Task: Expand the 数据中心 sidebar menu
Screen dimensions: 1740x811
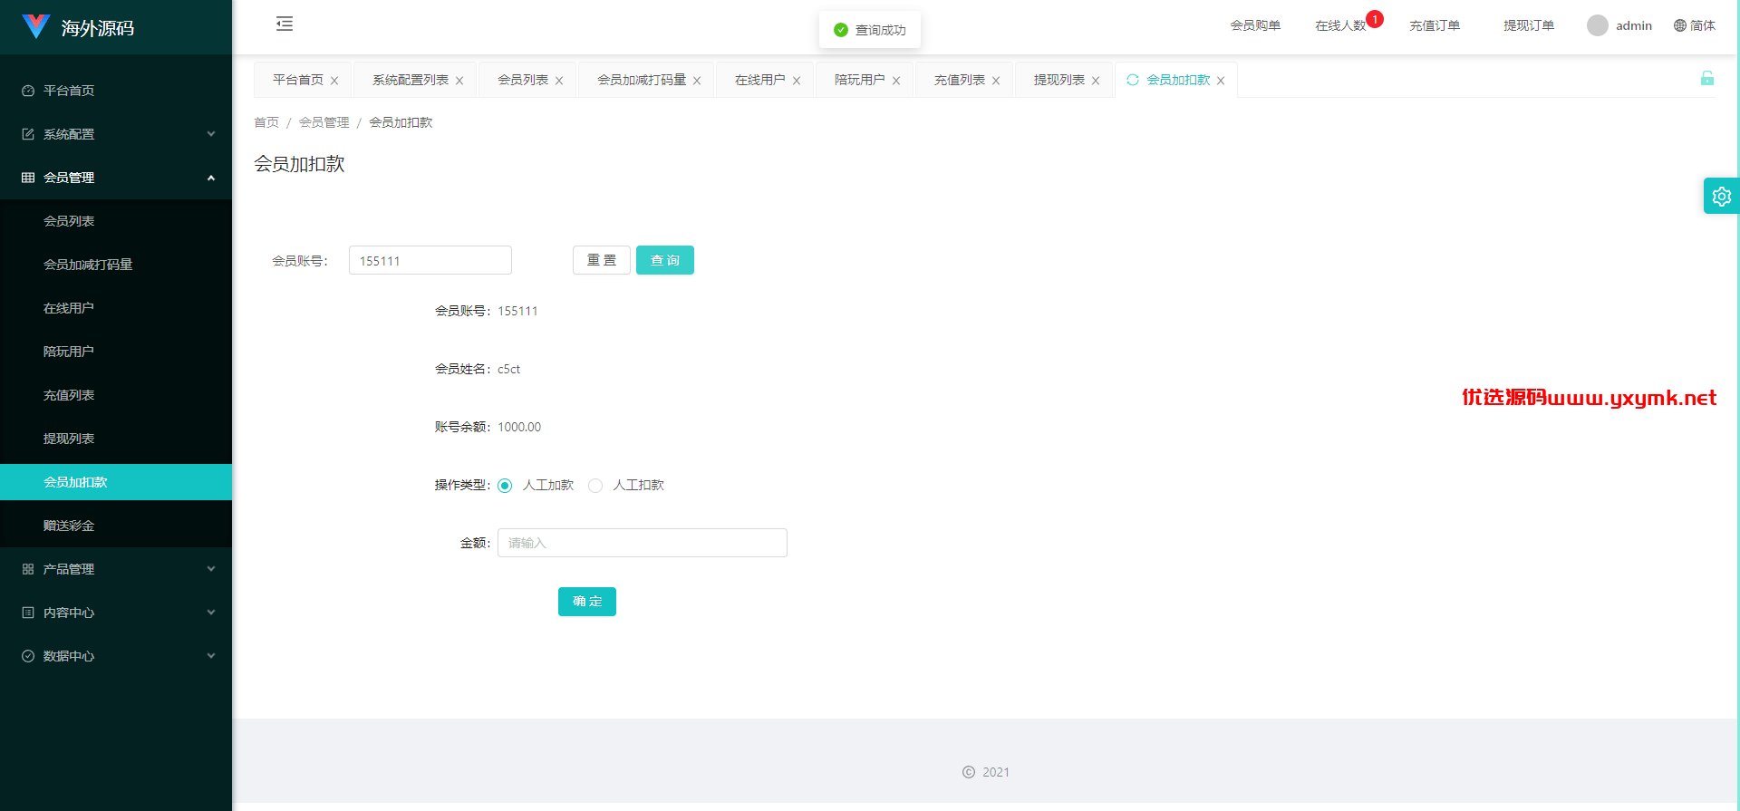Action: pyautogui.click(x=116, y=656)
